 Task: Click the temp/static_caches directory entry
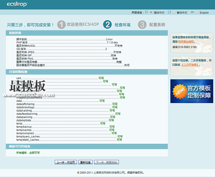(28, 140)
